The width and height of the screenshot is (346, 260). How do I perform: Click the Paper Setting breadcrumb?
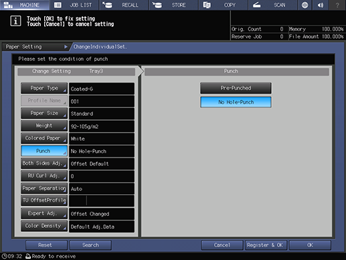(x=35, y=47)
